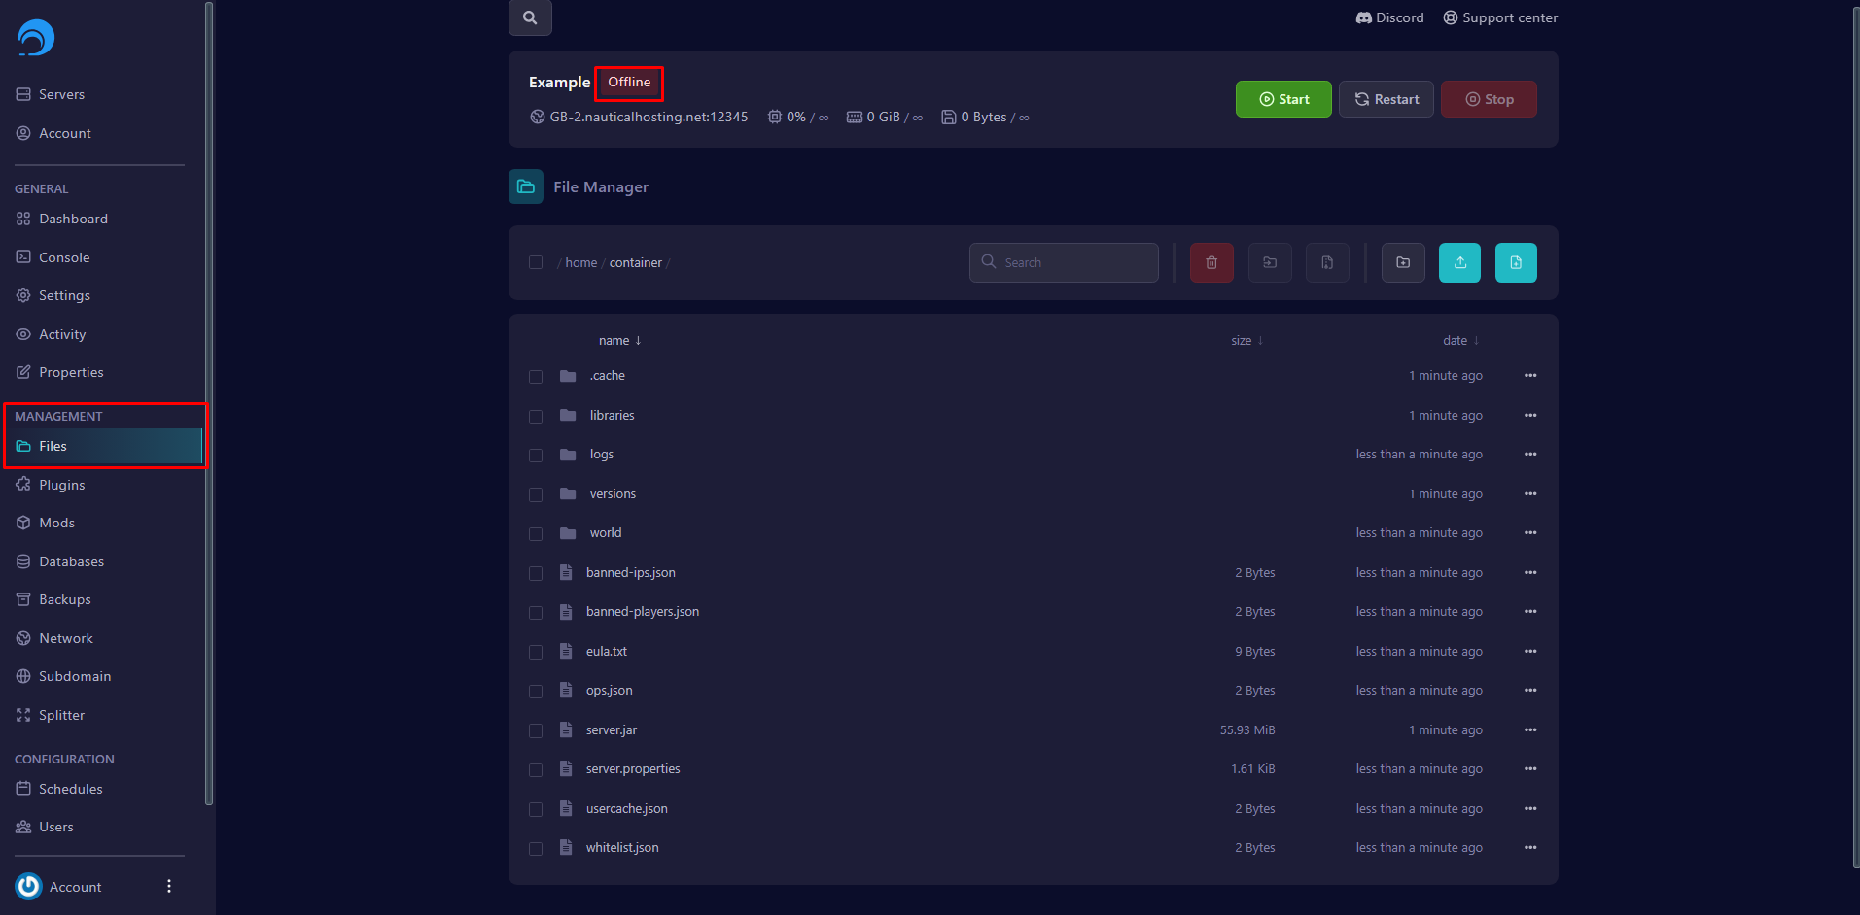Open the Backups sidebar page
1860x915 pixels.
click(64, 599)
